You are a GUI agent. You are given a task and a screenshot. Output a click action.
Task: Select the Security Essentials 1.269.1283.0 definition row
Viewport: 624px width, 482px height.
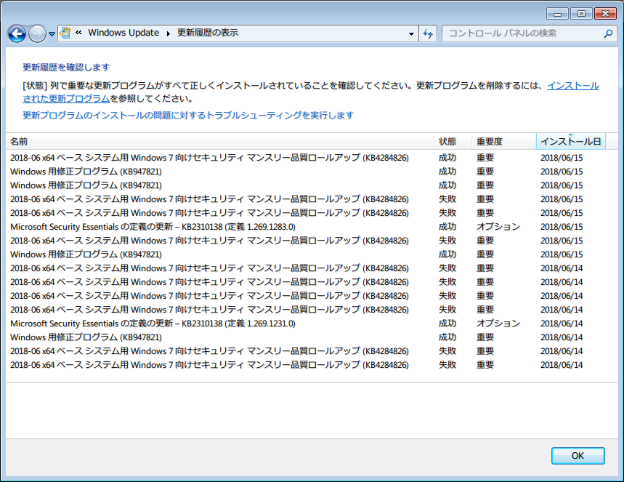(x=153, y=227)
